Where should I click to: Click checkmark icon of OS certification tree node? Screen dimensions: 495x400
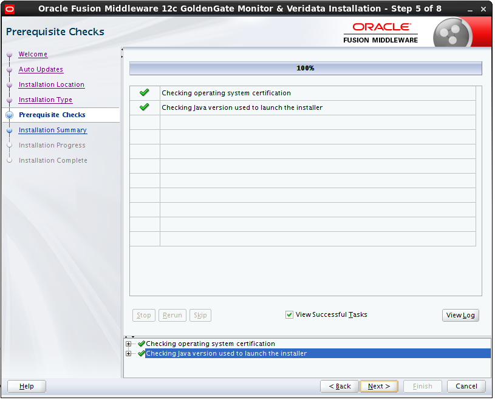(142, 344)
